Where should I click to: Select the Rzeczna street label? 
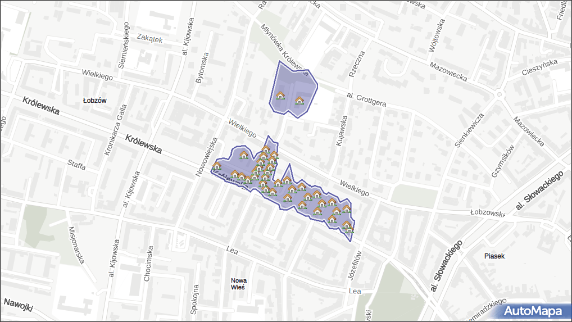point(357,64)
